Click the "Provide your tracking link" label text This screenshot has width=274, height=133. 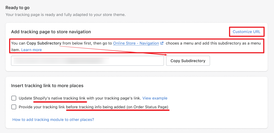[42, 107]
